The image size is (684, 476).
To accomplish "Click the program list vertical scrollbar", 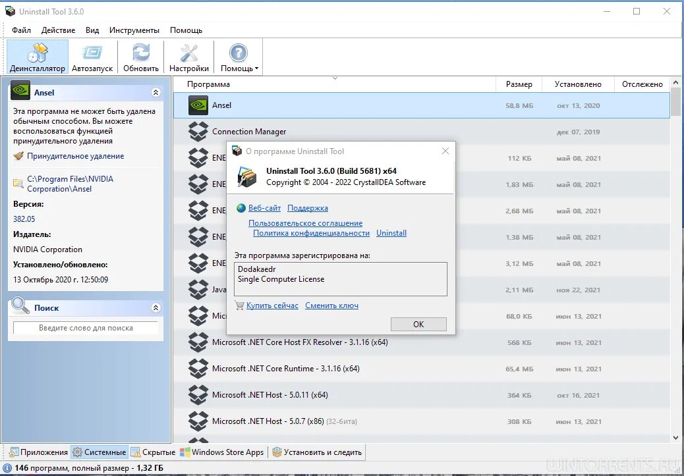I will click(x=675, y=261).
